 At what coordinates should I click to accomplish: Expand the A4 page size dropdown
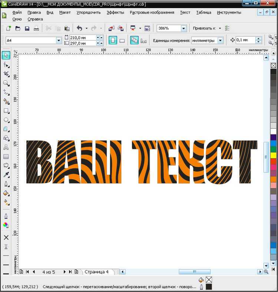(59, 40)
